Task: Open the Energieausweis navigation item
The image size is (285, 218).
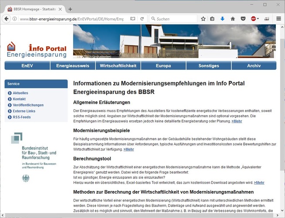Action: [x=73, y=66]
